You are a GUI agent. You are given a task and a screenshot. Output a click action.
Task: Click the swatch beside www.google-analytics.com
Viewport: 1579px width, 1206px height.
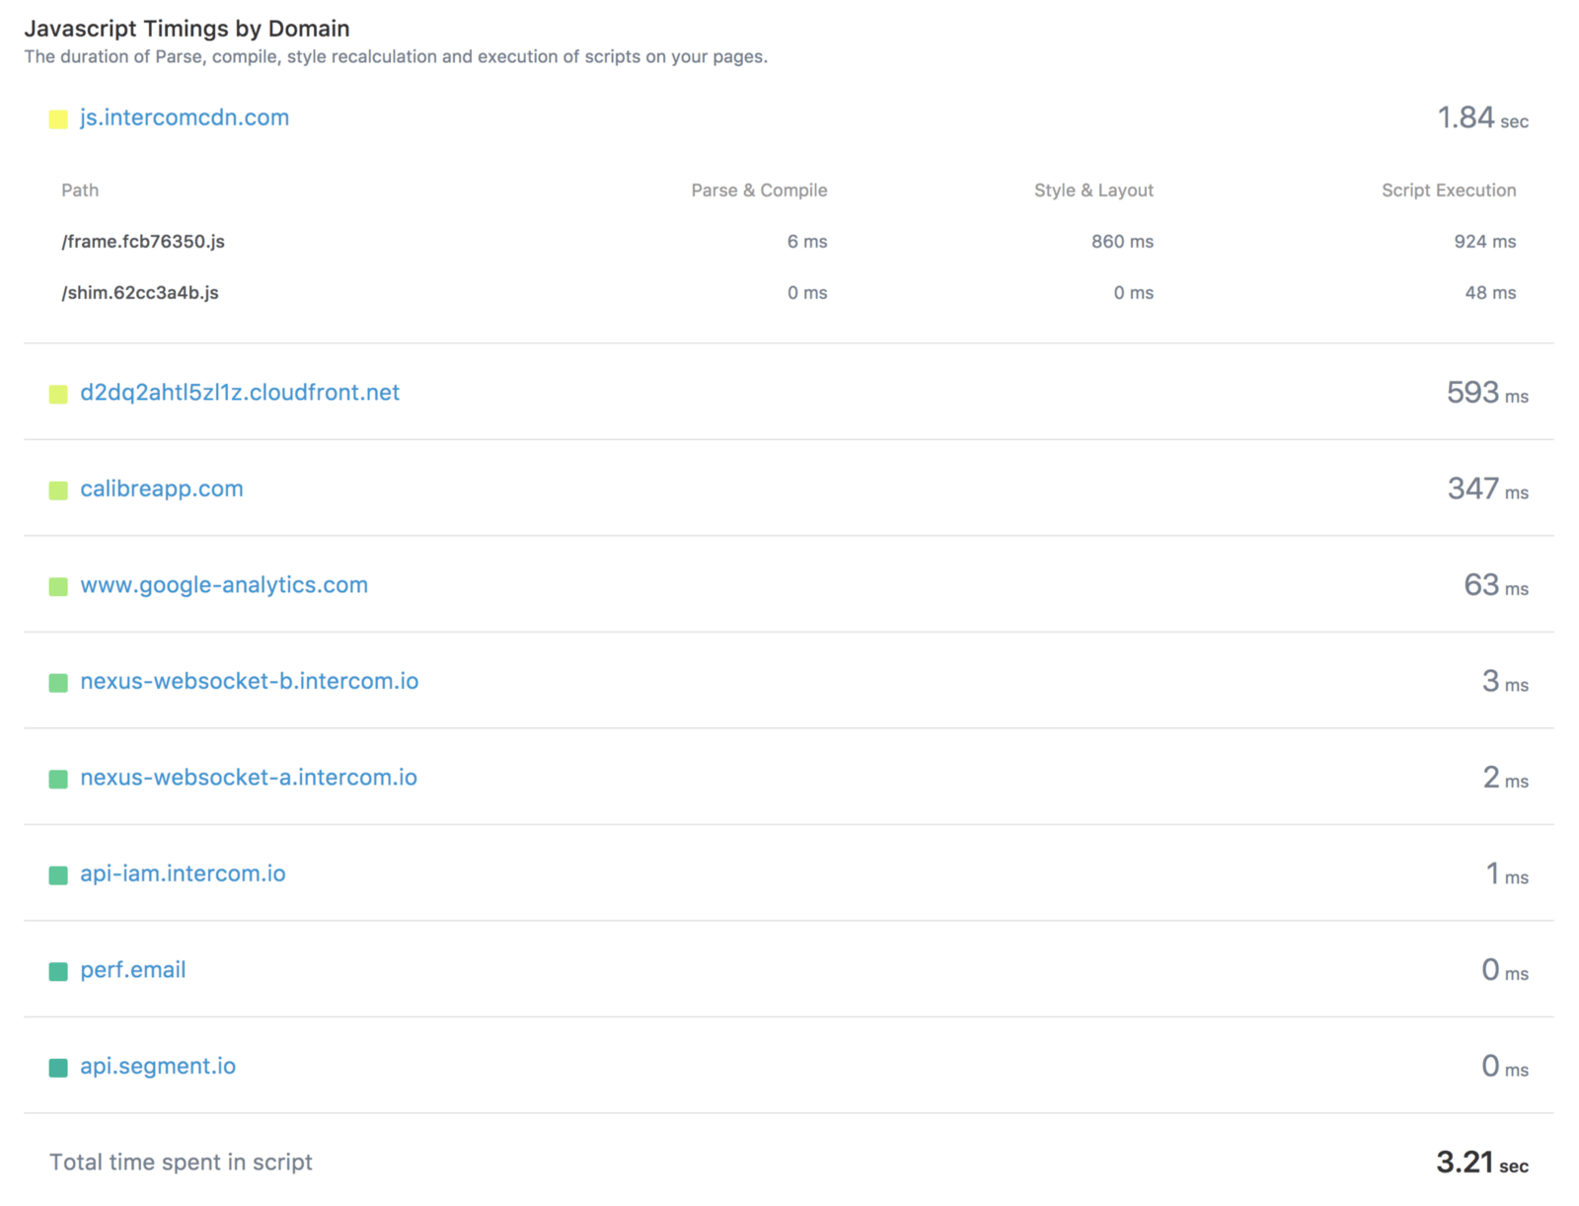pyautogui.click(x=58, y=585)
